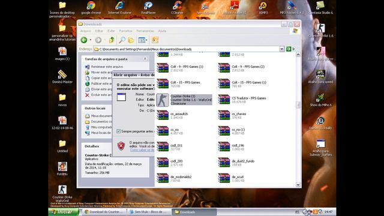Open the Dominó Master desktop icon
This screenshot has height=216, width=384.
tap(62, 77)
